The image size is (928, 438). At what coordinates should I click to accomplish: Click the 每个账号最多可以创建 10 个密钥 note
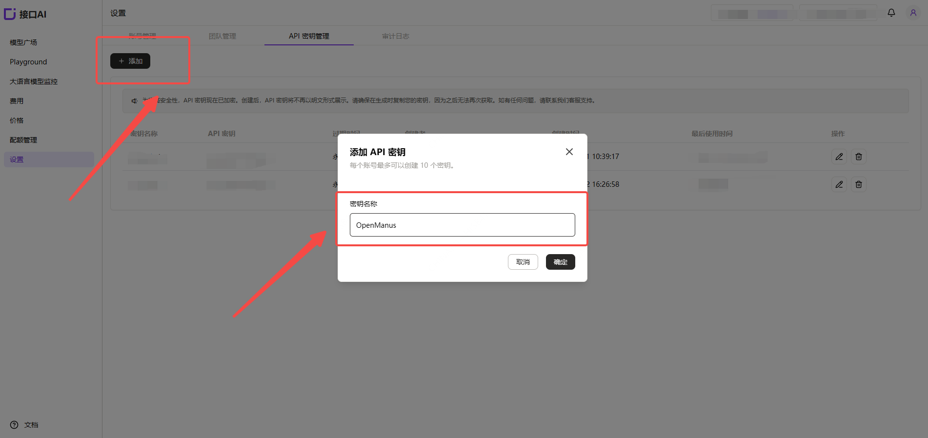[x=403, y=165]
